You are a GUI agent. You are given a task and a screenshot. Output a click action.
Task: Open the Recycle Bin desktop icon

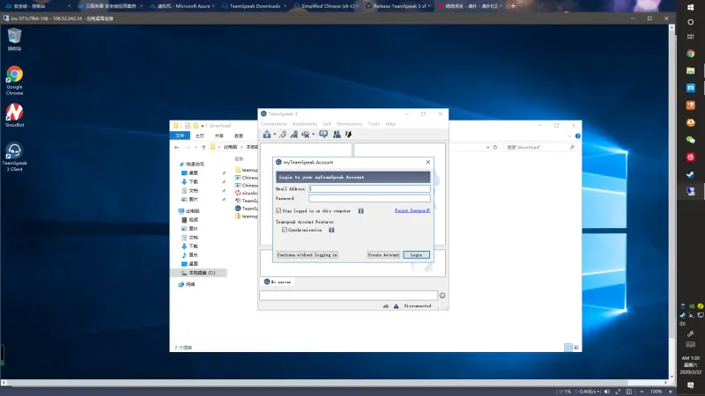point(14,39)
